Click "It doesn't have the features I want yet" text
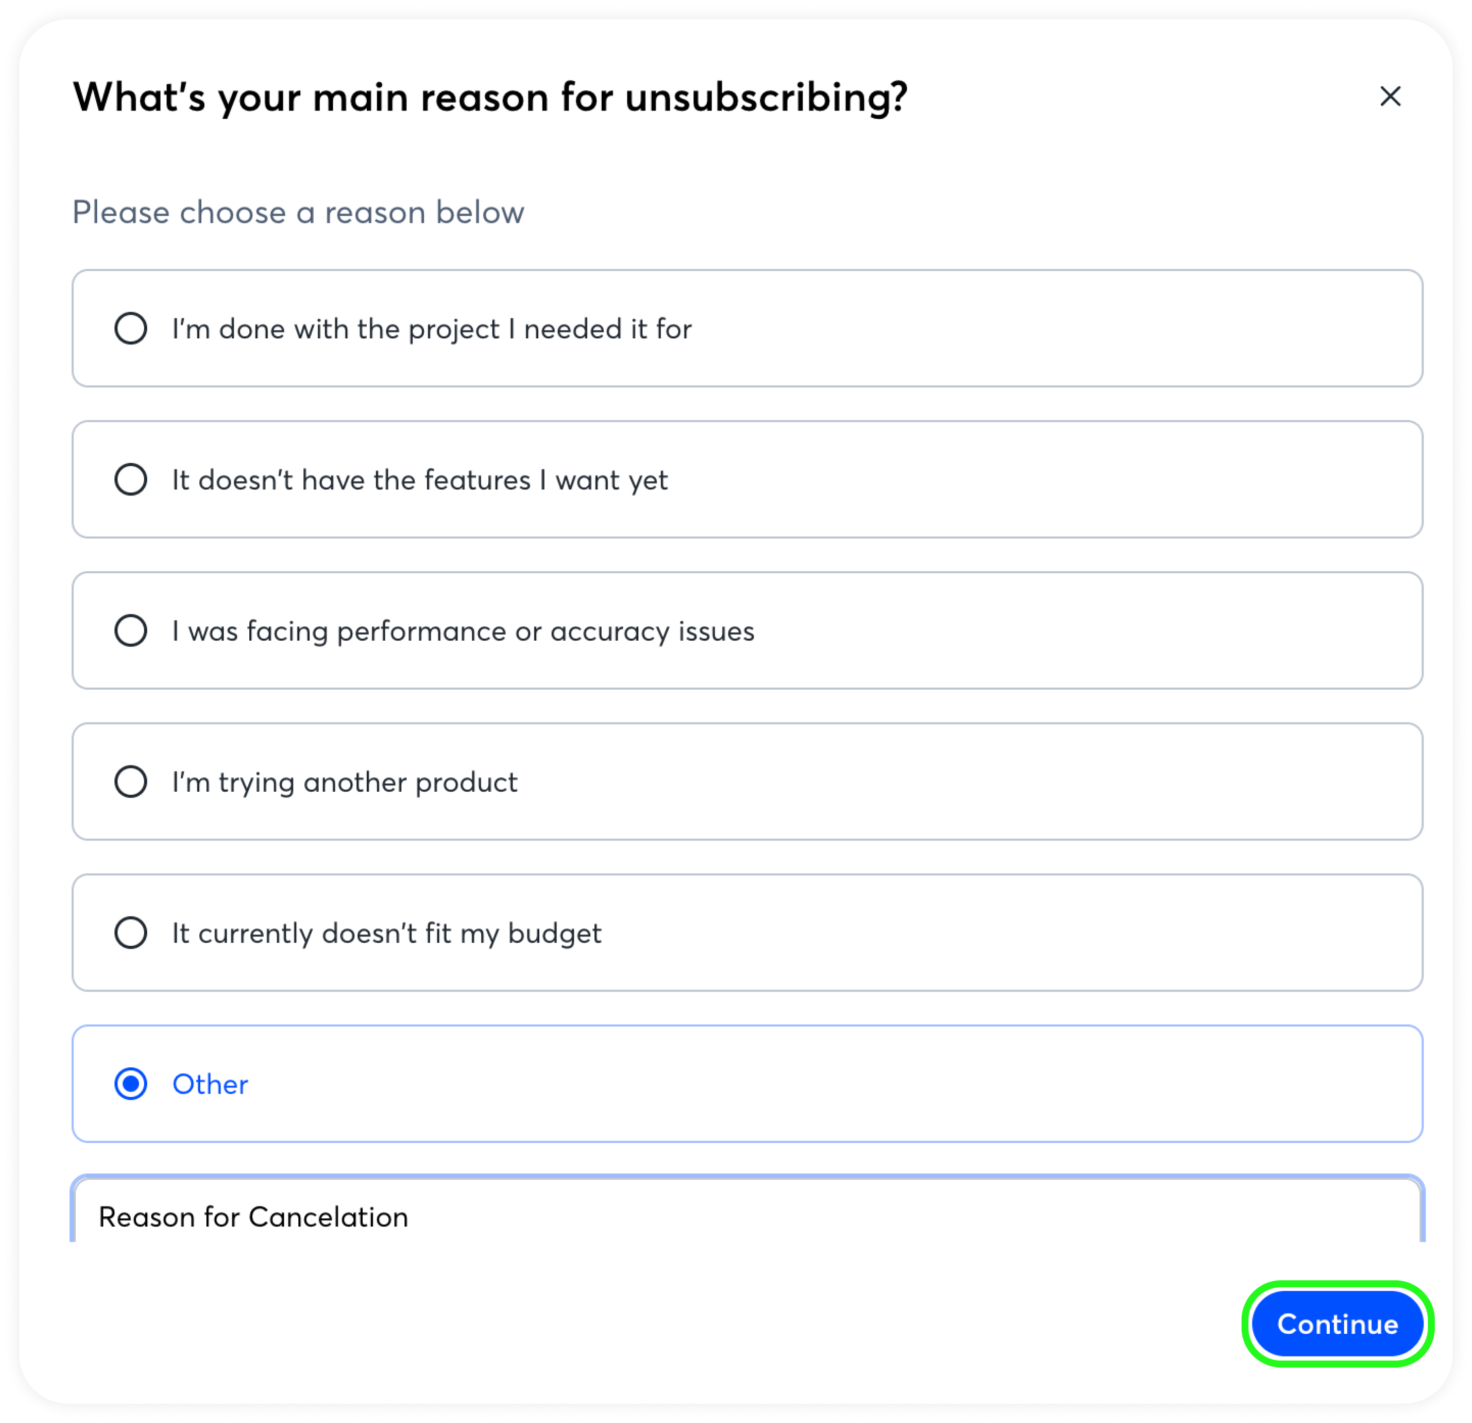This screenshot has height=1423, width=1472. pos(419,480)
